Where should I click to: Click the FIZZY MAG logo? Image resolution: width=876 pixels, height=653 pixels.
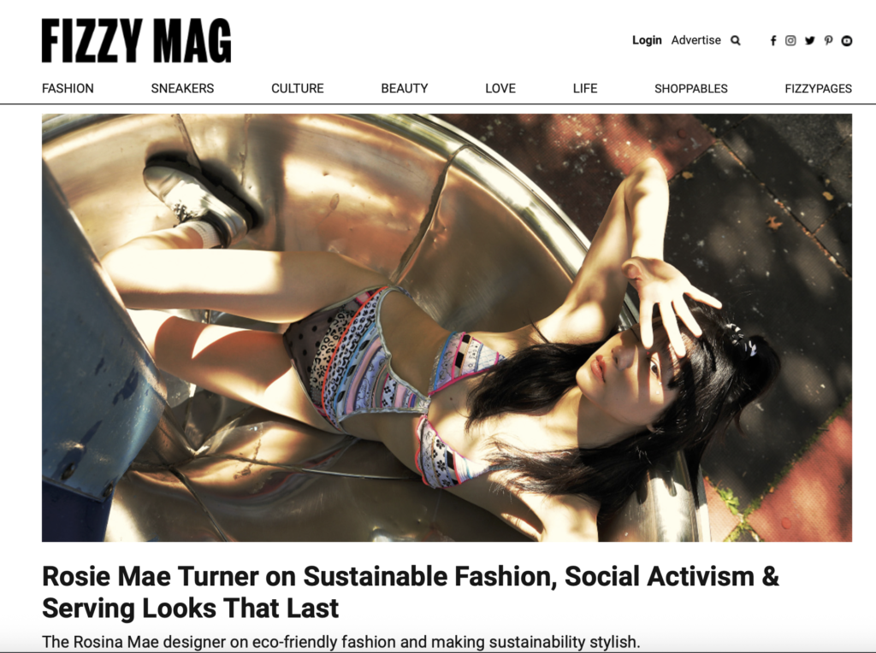point(136,40)
